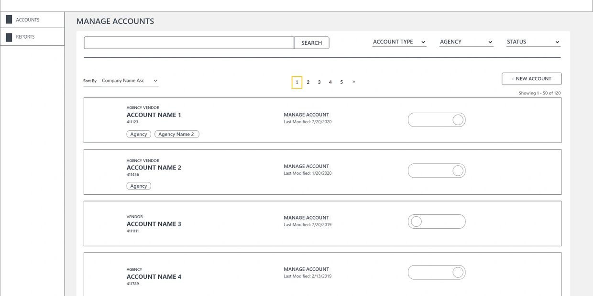This screenshot has height=296, width=593.
Task: Click the Reports sidebar icon
Action: (x=9, y=37)
